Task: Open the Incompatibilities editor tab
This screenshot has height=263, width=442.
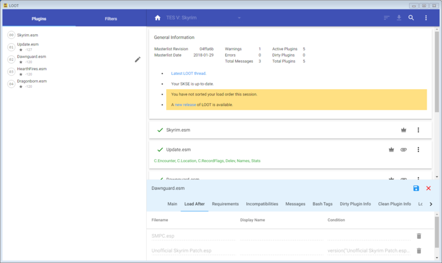Action: pos(262,204)
